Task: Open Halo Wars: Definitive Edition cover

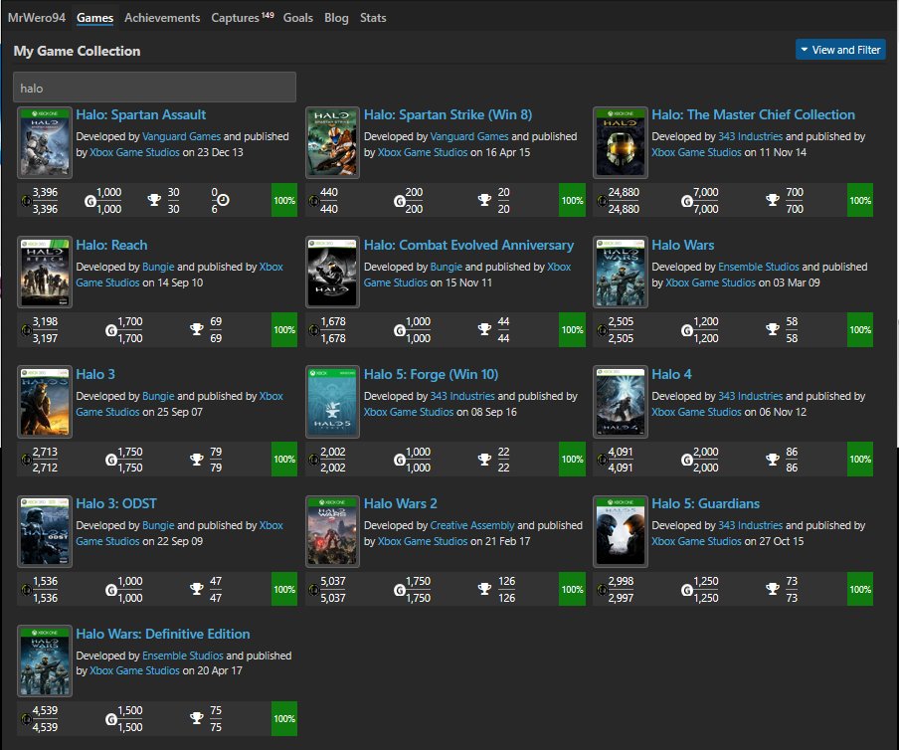Action: pos(45,661)
